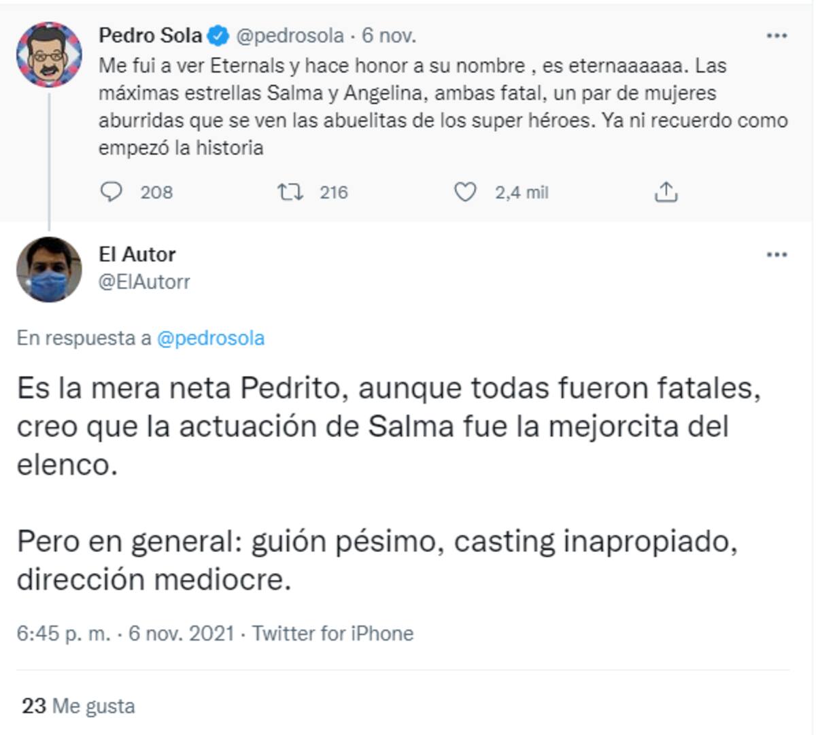This screenshot has width=816, height=735.
Task: Click the @pedrosola handle in tweet header
Action: pyautogui.click(x=290, y=35)
